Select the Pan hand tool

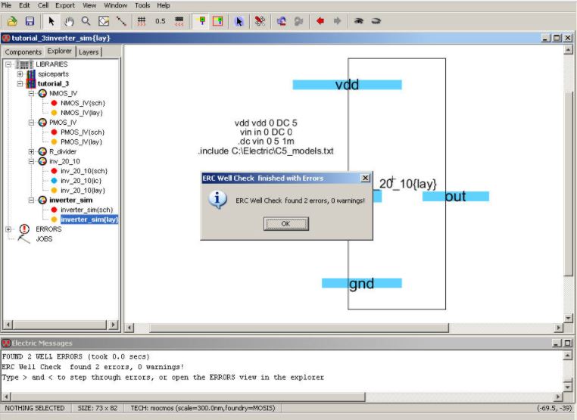click(x=69, y=21)
